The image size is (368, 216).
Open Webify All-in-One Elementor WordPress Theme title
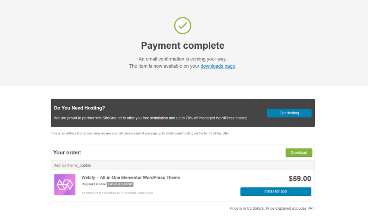[131, 177]
